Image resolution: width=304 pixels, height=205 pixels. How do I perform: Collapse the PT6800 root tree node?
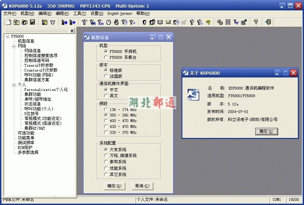tap(7, 36)
